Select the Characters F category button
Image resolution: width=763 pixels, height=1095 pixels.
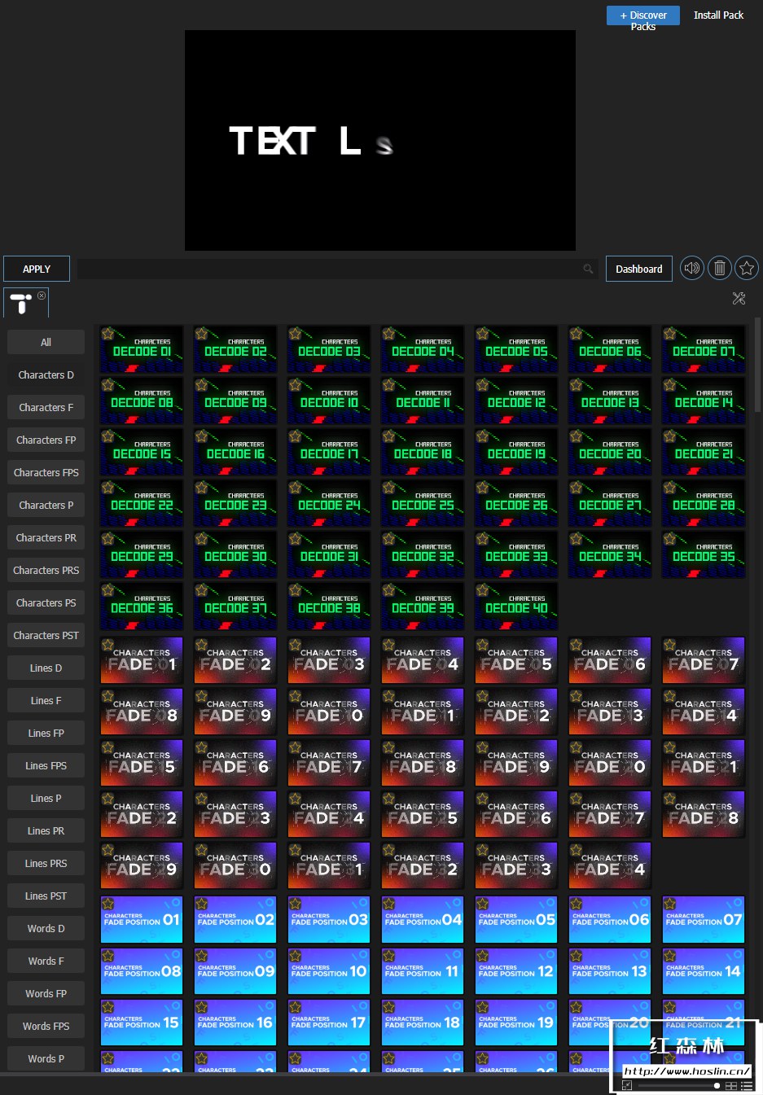(x=46, y=407)
